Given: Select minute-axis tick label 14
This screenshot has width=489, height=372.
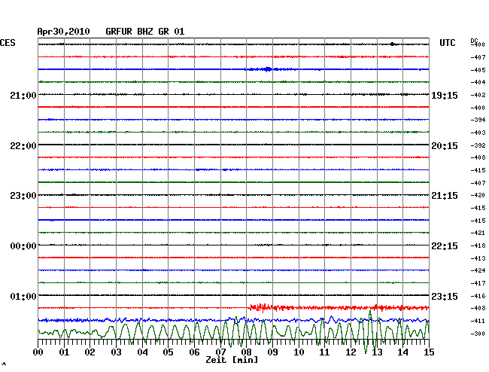Looking at the screenshot, I should click(402, 352).
